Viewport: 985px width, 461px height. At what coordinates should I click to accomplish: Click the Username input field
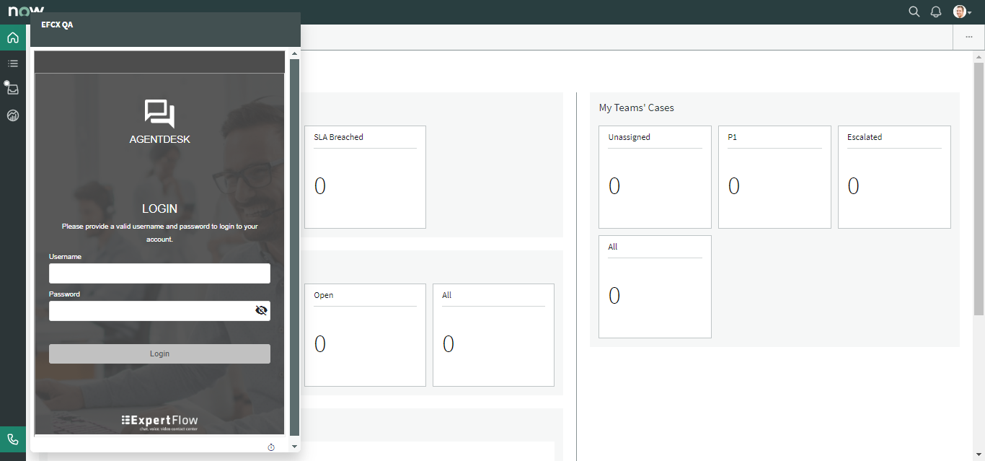point(159,273)
